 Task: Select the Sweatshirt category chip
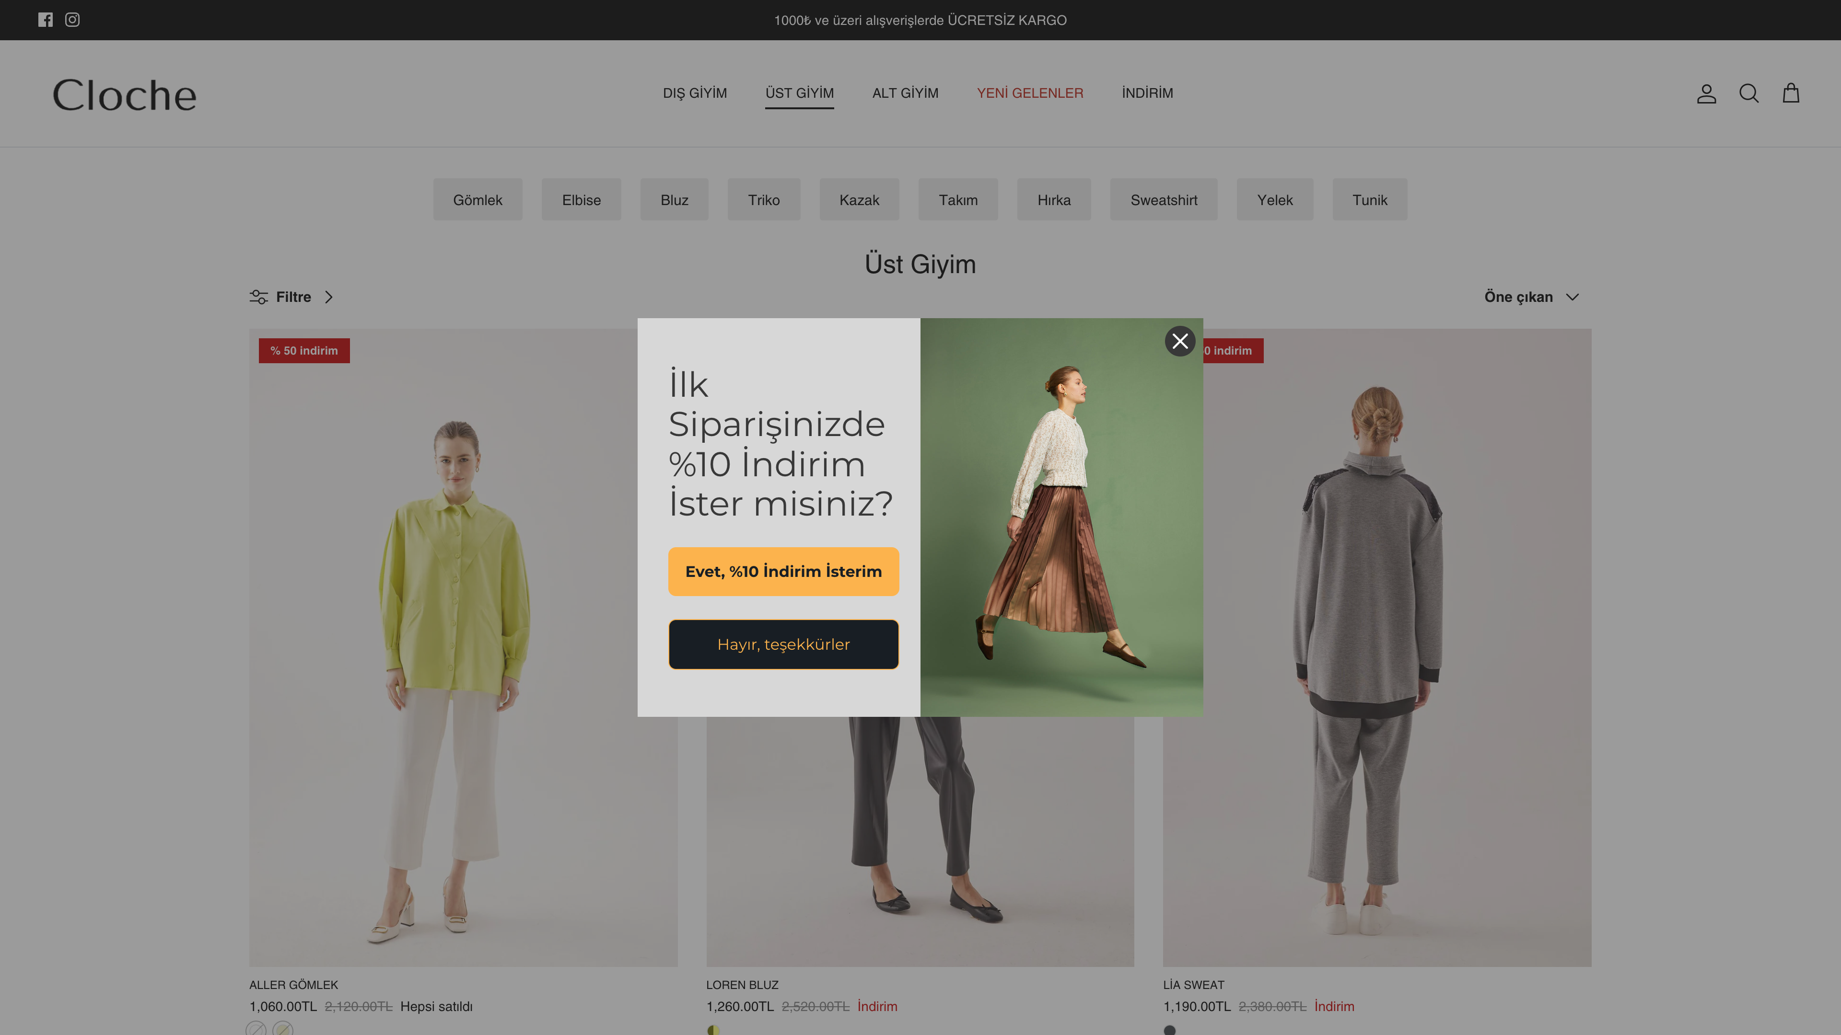tap(1164, 200)
